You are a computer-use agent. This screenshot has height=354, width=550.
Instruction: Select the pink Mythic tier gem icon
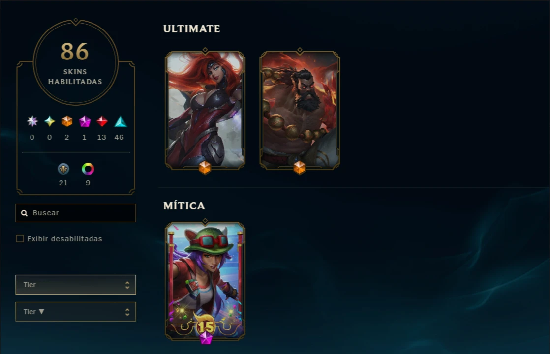coord(85,121)
